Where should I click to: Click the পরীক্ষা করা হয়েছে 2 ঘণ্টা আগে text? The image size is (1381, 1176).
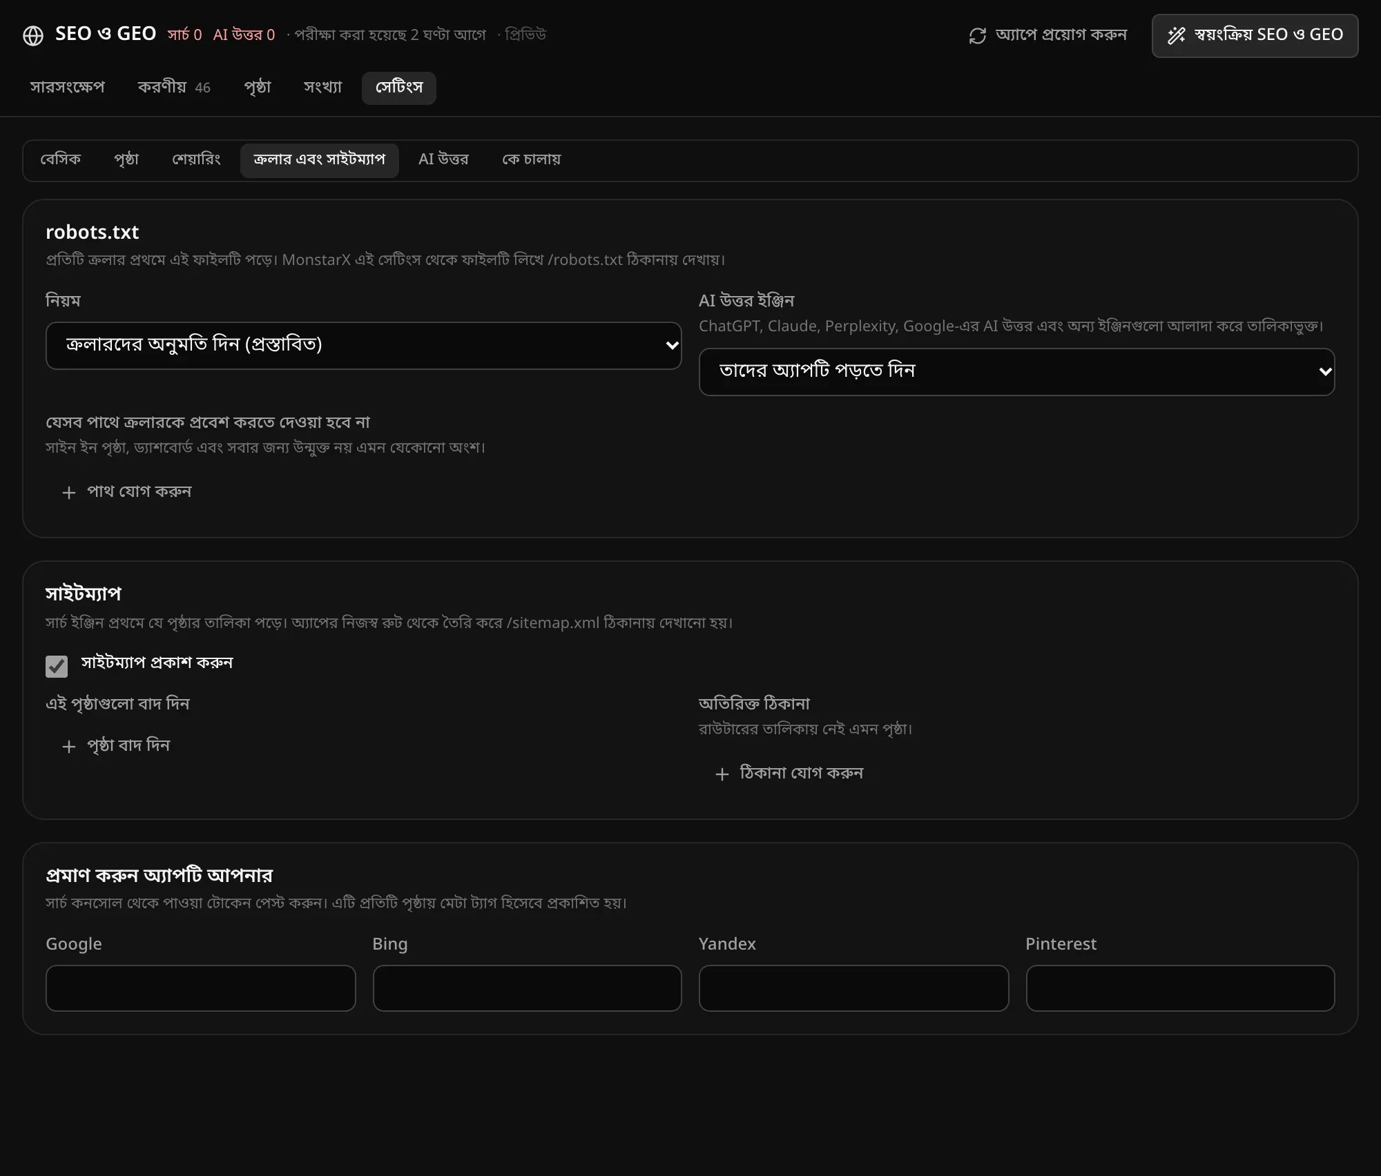[x=390, y=35]
